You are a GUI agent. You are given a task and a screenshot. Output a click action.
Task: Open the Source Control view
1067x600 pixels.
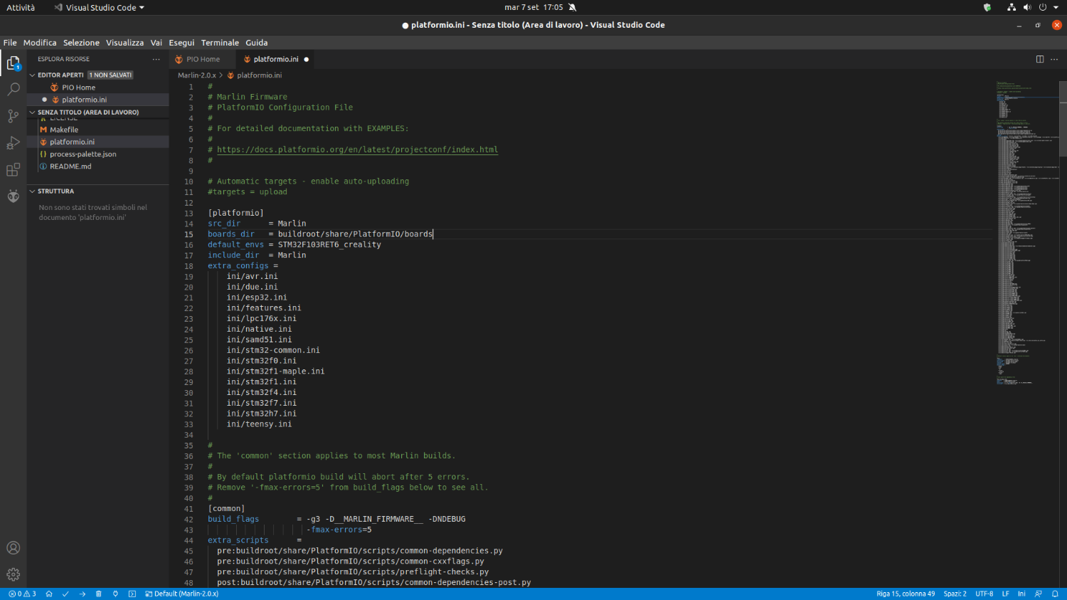[x=14, y=116]
